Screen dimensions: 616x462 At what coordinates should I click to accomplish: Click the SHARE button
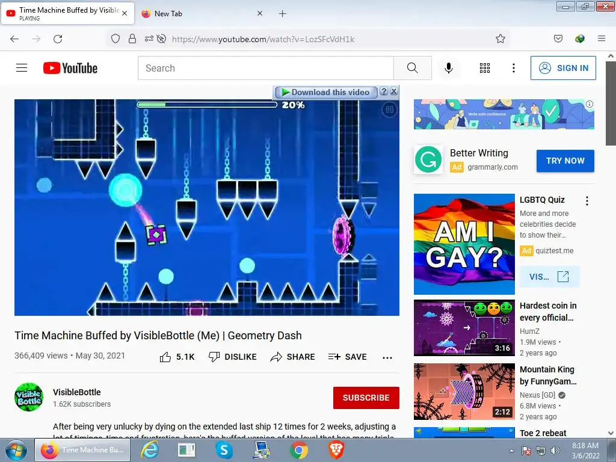[x=293, y=357]
